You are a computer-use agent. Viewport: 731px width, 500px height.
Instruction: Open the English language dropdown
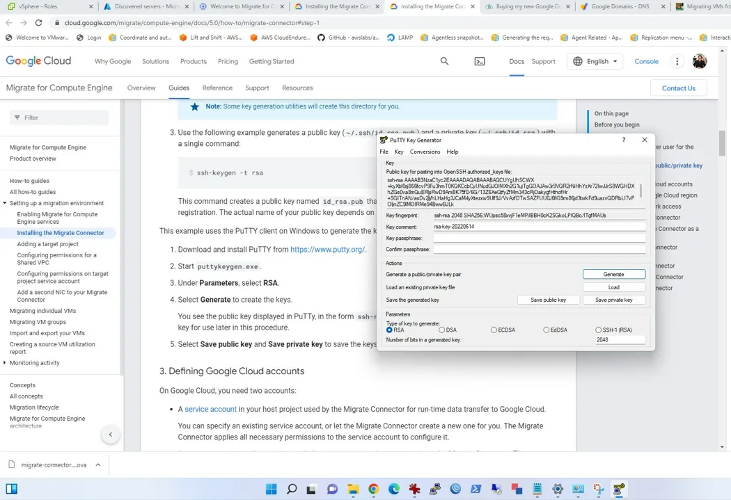595,61
